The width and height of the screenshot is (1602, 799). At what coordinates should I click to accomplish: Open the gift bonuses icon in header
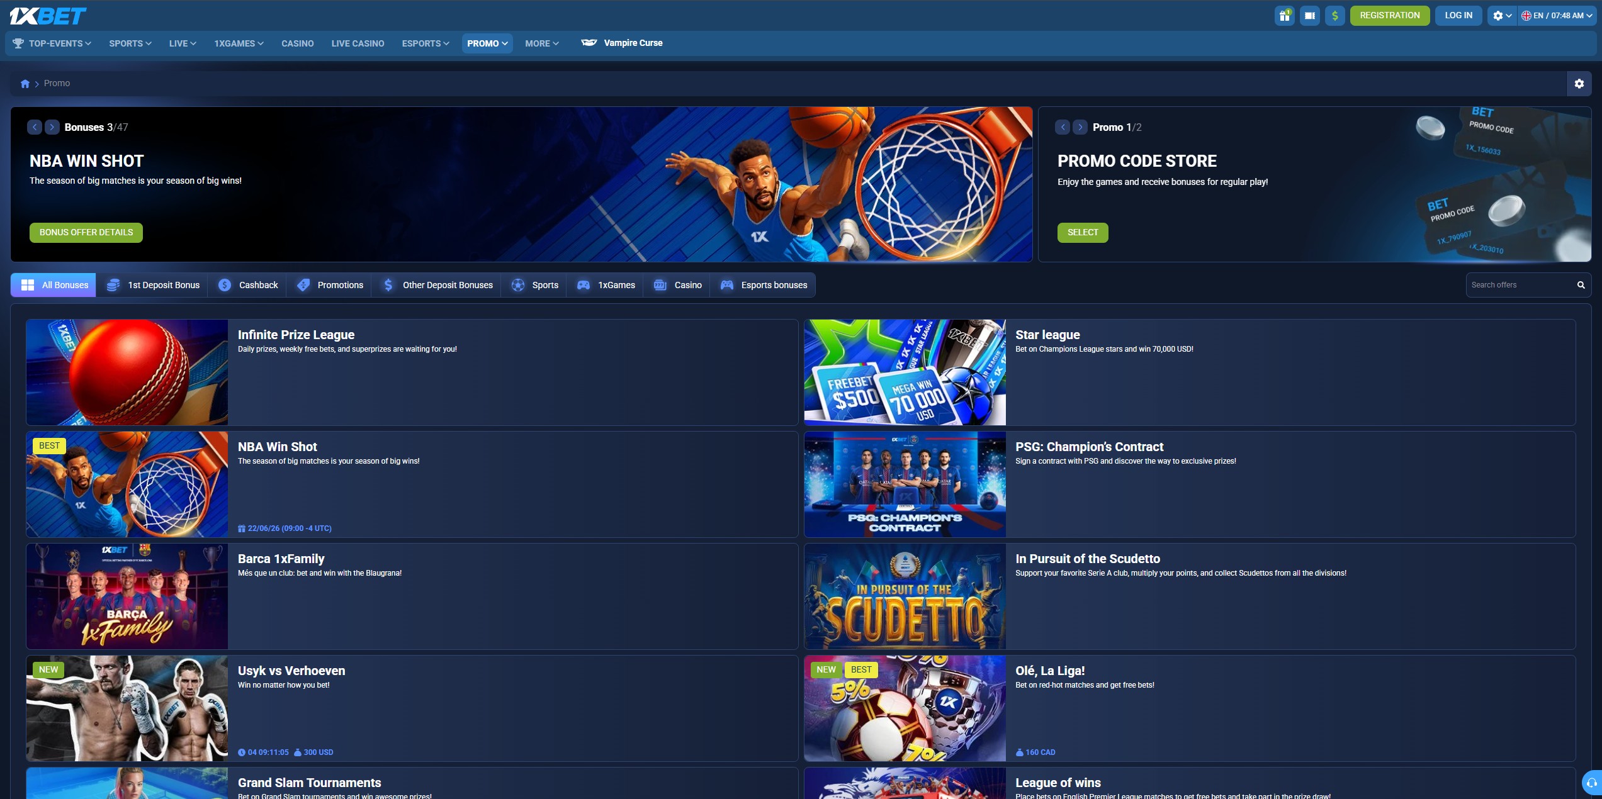pyautogui.click(x=1284, y=16)
